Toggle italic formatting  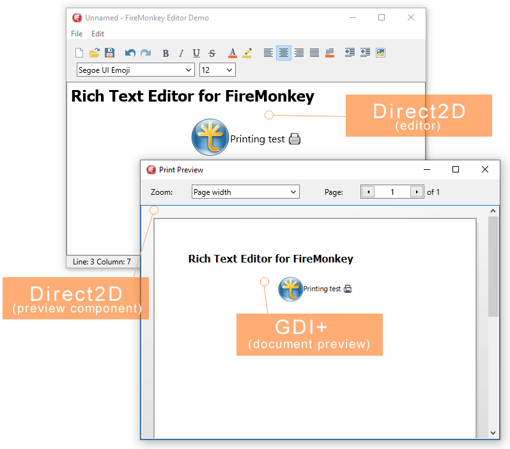click(181, 53)
